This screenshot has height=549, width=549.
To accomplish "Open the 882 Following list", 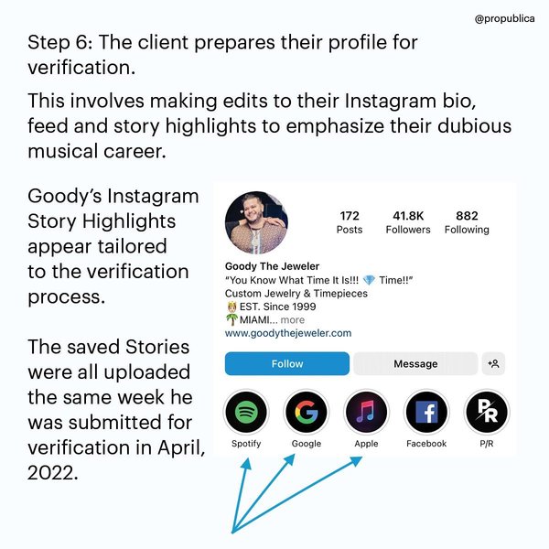I will (467, 222).
